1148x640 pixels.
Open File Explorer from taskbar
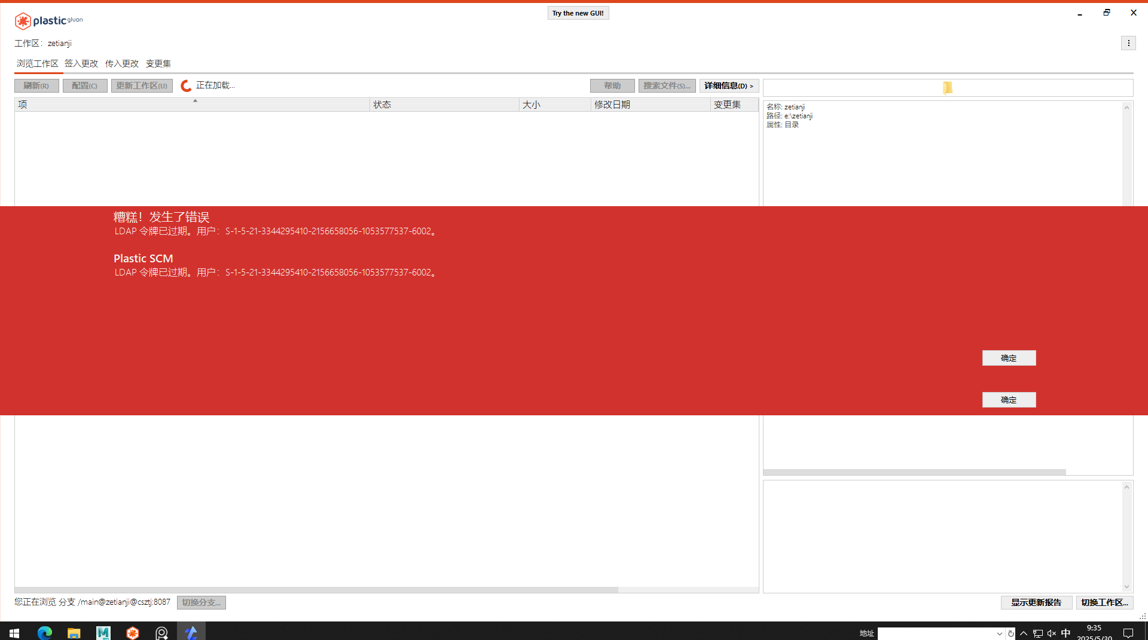(x=74, y=633)
